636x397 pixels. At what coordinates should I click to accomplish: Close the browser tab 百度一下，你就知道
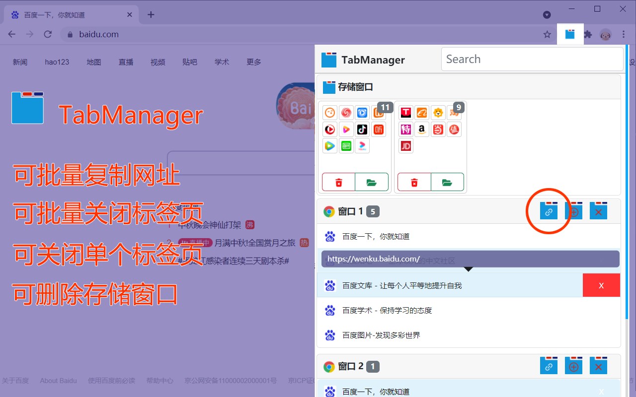tap(130, 15)
